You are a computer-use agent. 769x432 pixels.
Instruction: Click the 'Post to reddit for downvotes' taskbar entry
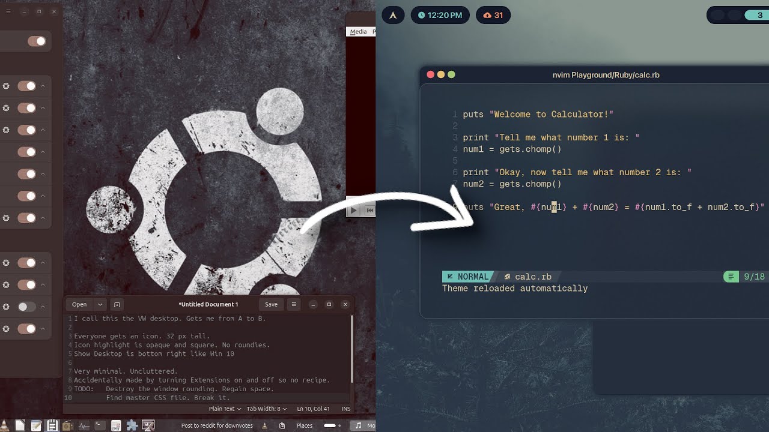click(x=217, y=425)
